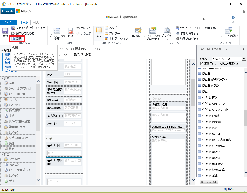The width and height of the screenshot is (247, 193).
Task: Open プロパティの変更 (Change Properties)
Action: pos(57,34)
